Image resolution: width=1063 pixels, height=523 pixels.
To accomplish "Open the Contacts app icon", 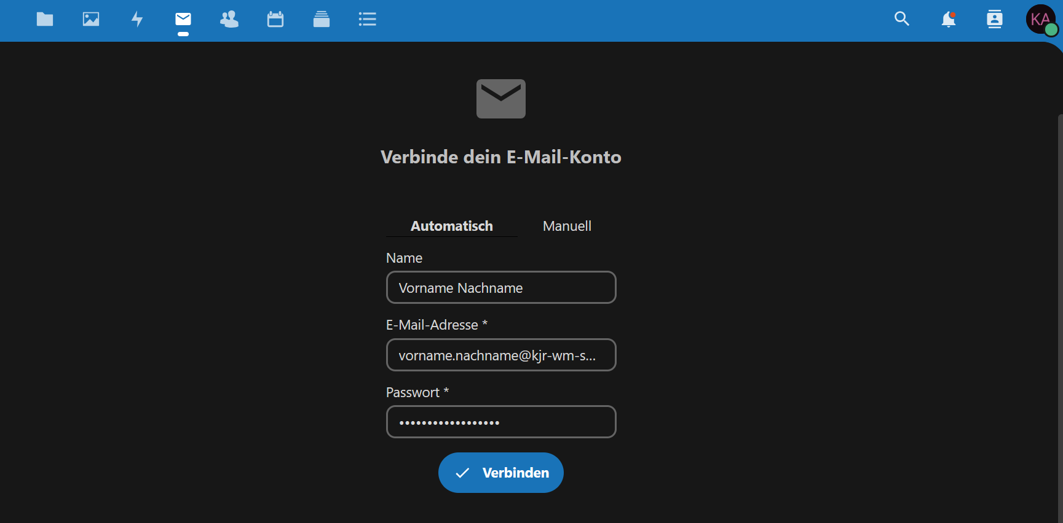I will pos(229,20).
